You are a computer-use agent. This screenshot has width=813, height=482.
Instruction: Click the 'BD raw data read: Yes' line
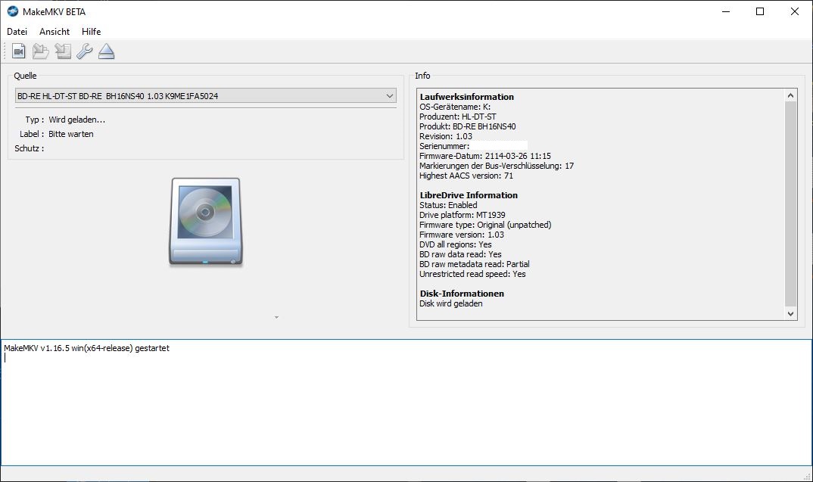pos(460,254)
